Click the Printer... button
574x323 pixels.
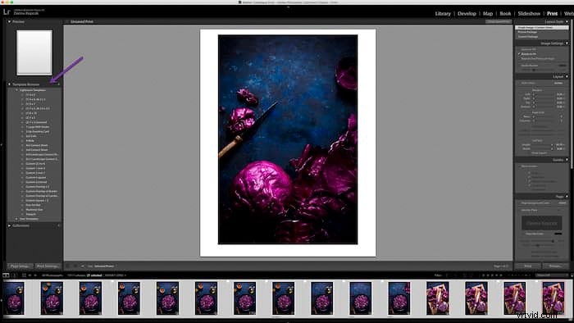click(555, 266)
